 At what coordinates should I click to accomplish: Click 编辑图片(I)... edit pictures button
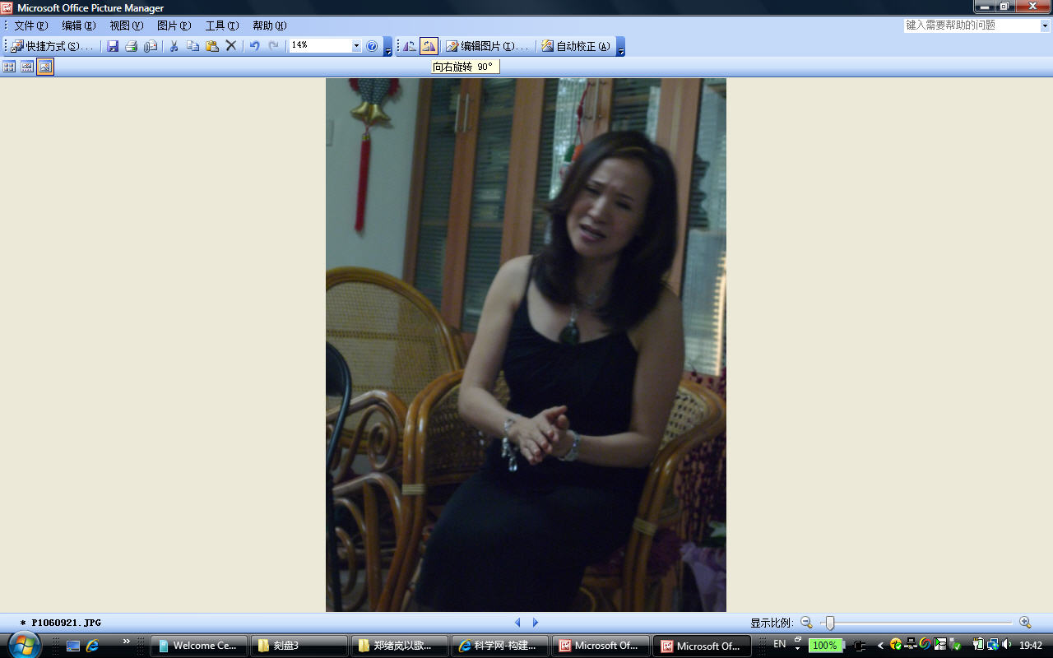[487, 46]
